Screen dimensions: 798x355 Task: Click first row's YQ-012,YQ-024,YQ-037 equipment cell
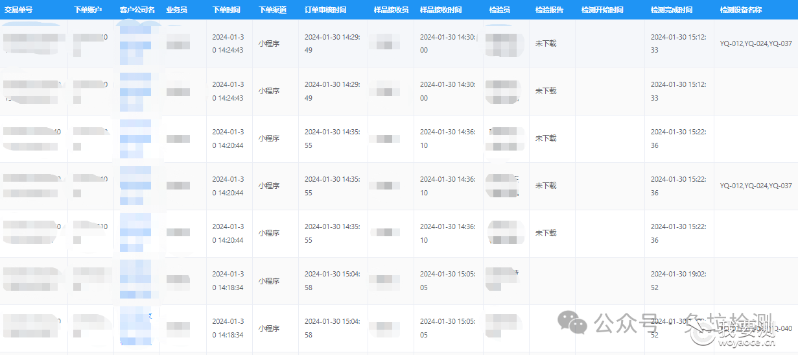point(756,43)
